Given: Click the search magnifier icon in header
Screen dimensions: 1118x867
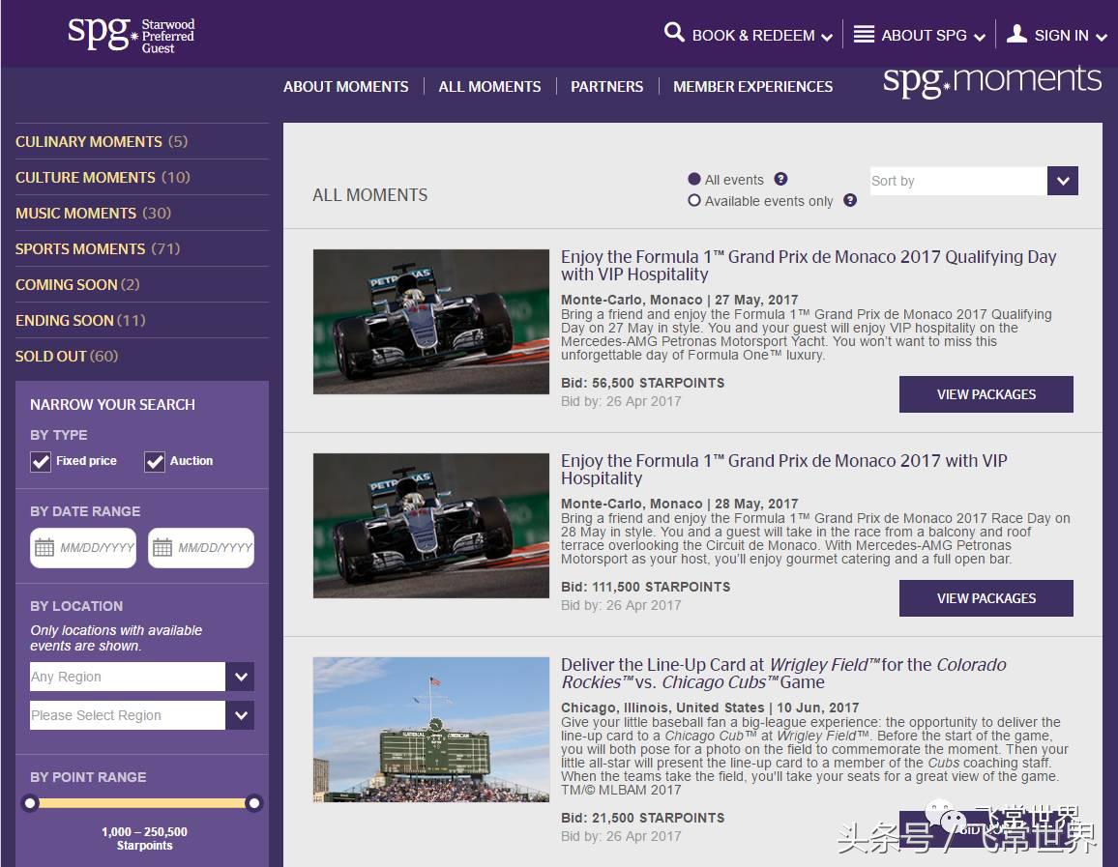Looking at the screenshot, I should click(x=674, y=32).
